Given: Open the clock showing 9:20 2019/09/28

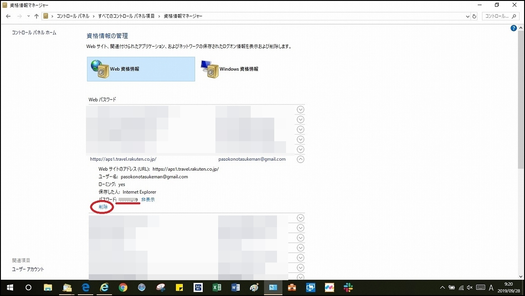Looking at the screenshot, I should [509, 288].
